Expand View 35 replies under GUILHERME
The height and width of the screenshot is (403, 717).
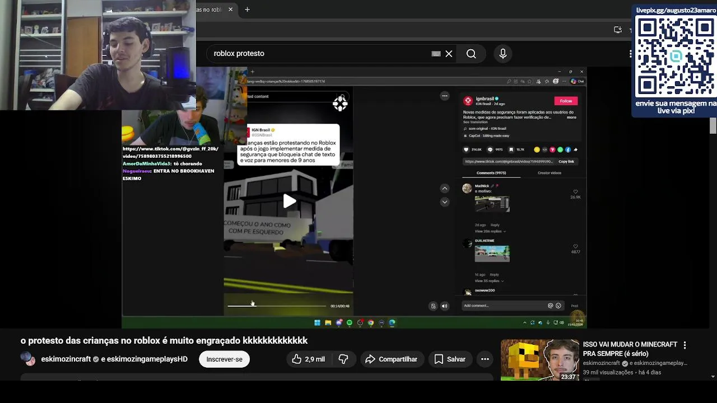pos(489,281)
